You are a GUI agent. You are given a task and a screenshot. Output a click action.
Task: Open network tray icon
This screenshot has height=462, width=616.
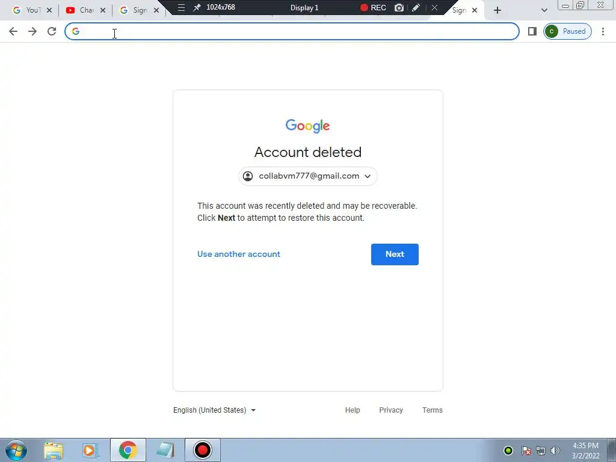[541, 451]
